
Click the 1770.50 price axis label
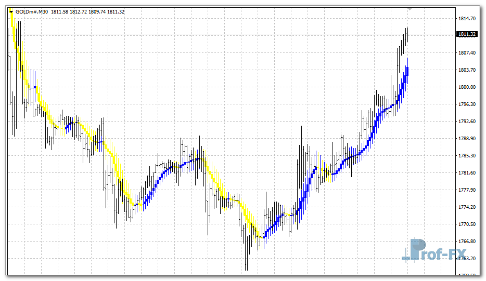[x=466, y=224]
